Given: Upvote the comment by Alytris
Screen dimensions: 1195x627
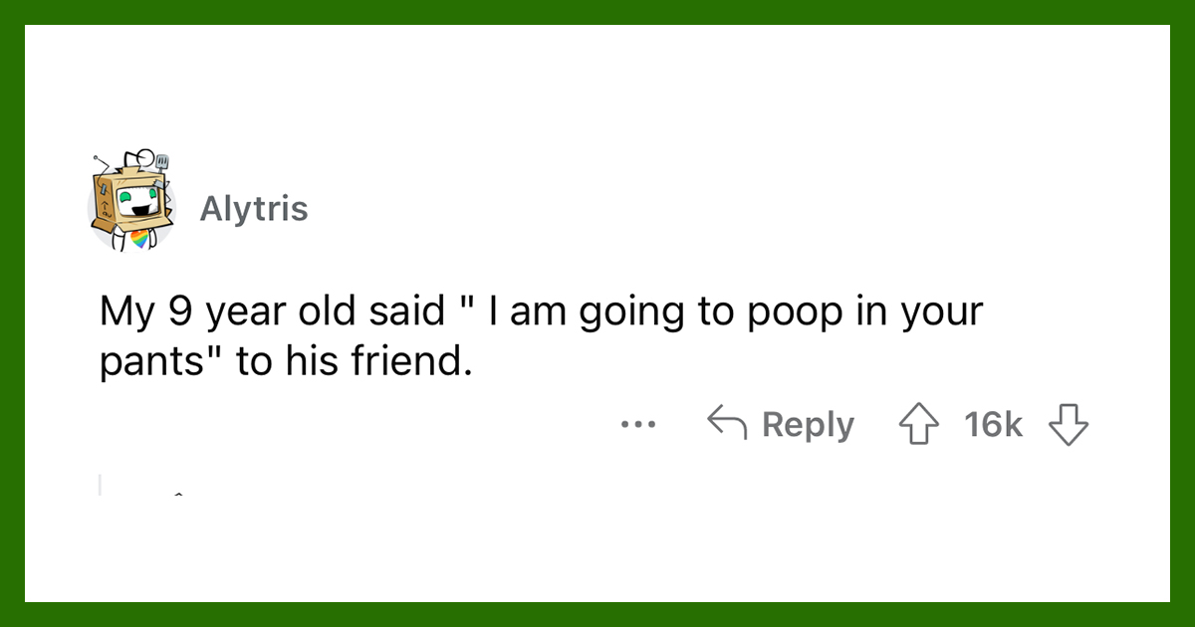Looking at the screenshot, I should [921, 425].
